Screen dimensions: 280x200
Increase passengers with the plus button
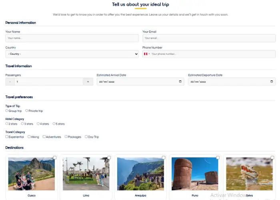tap(88, 82)
